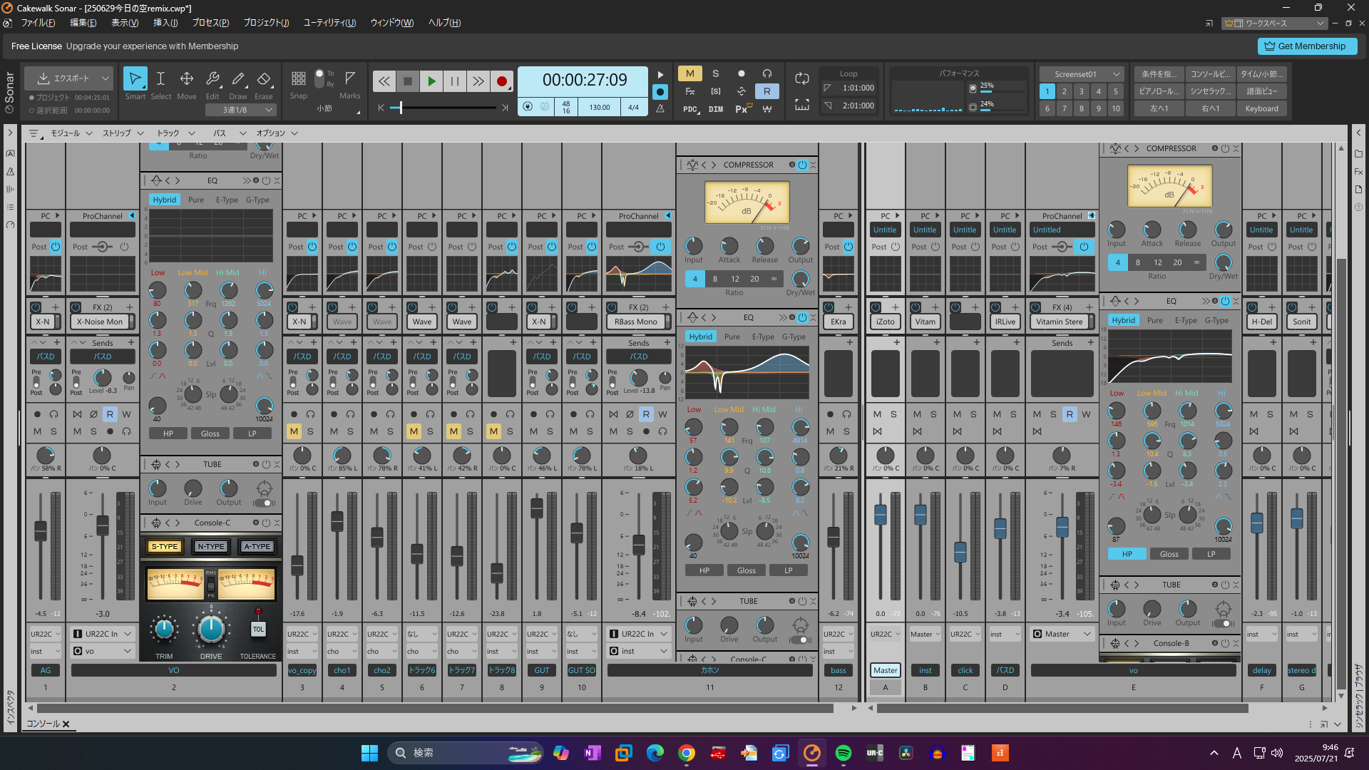Enable the Gloss button on VO EQ
1369x770 pixels.
pyautogui.click(x=210, y=433)
